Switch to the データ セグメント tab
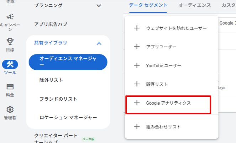 (148, 5)
